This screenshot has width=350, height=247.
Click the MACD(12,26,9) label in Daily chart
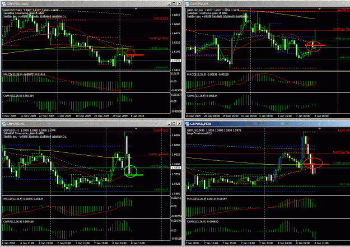click(x=24, y=74)
